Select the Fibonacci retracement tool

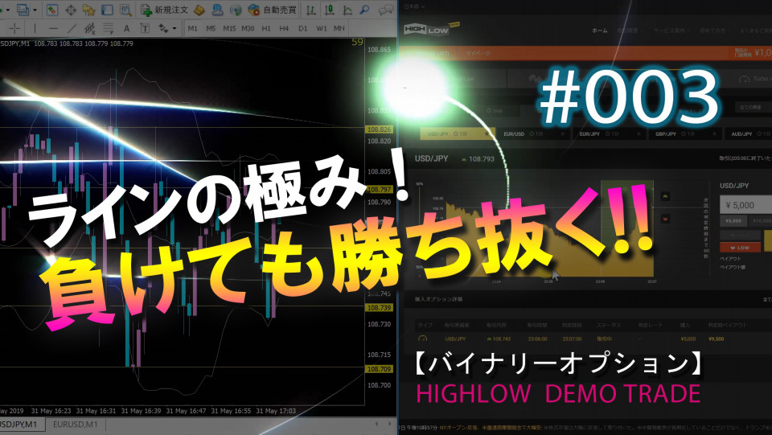point(108,28)
